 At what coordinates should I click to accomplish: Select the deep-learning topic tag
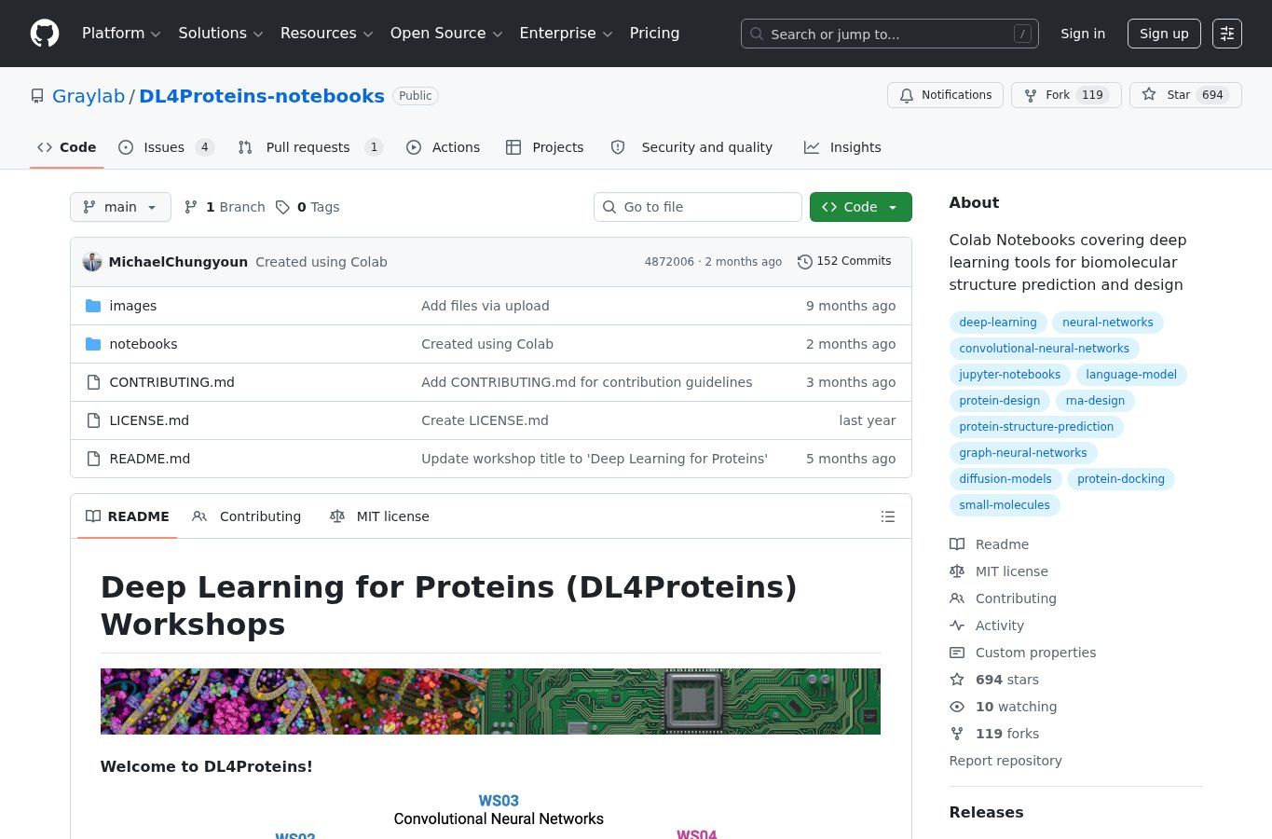click(998, 323)
